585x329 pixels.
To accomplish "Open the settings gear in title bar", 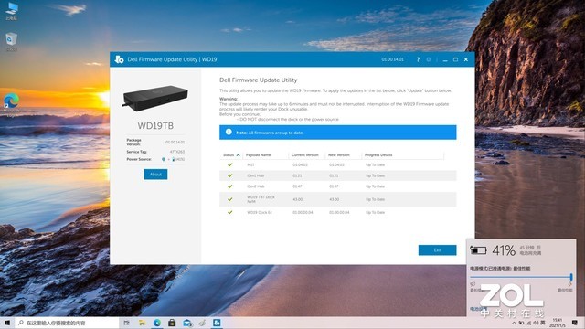I will (429, 59).
